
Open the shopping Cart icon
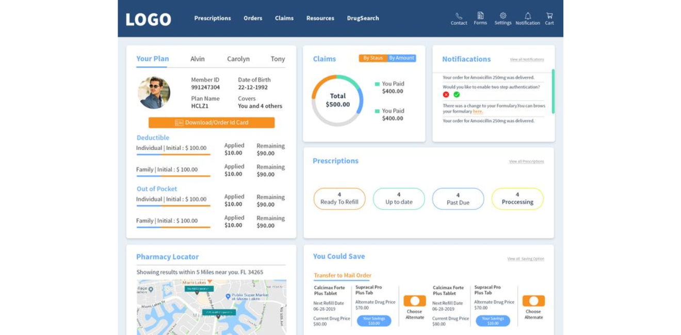click(549, 15)
